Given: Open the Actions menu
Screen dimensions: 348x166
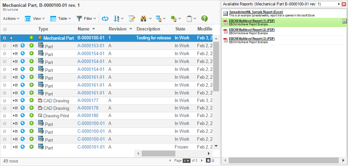Looking at the screenshot, I should 11,18.
